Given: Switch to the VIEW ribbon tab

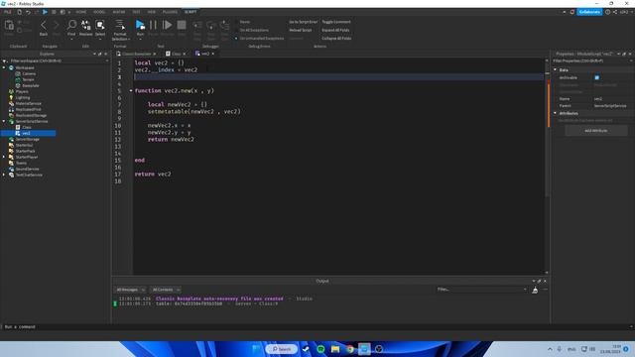Looking at the screenshot, I should pos(152,12).
